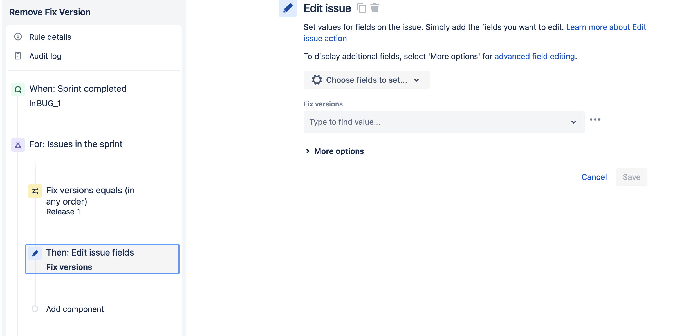695x336 pixels.
Task: Click the duplicate icon next to Edit issue title
Action: 361,8
